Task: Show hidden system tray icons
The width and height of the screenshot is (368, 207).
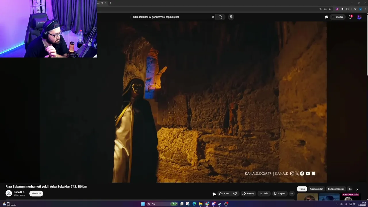Action: [337, 204]
